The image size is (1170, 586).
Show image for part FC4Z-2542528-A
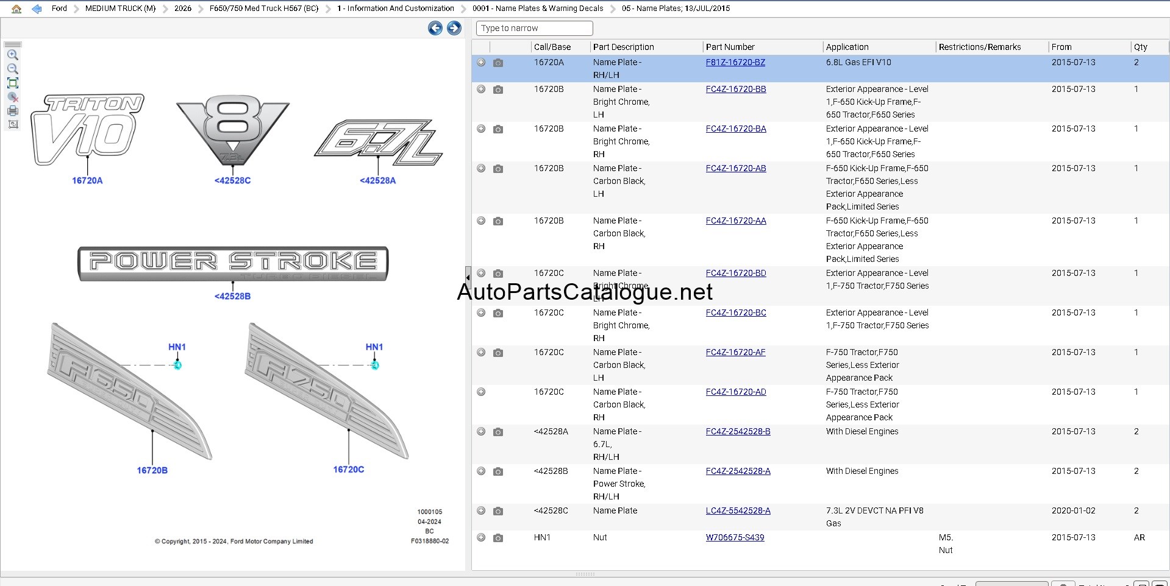[x=498, y=471]
